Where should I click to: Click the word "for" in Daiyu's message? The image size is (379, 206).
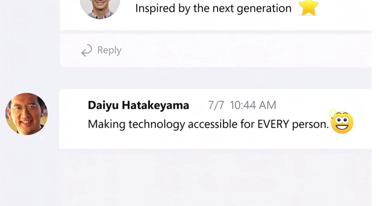[x=248, y=124]
